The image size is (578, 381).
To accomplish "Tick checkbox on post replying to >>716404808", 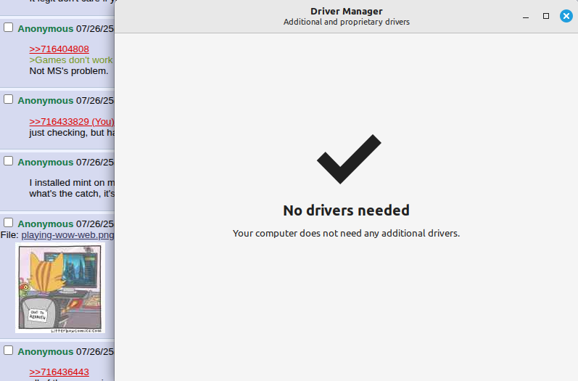I will (9, 28).
